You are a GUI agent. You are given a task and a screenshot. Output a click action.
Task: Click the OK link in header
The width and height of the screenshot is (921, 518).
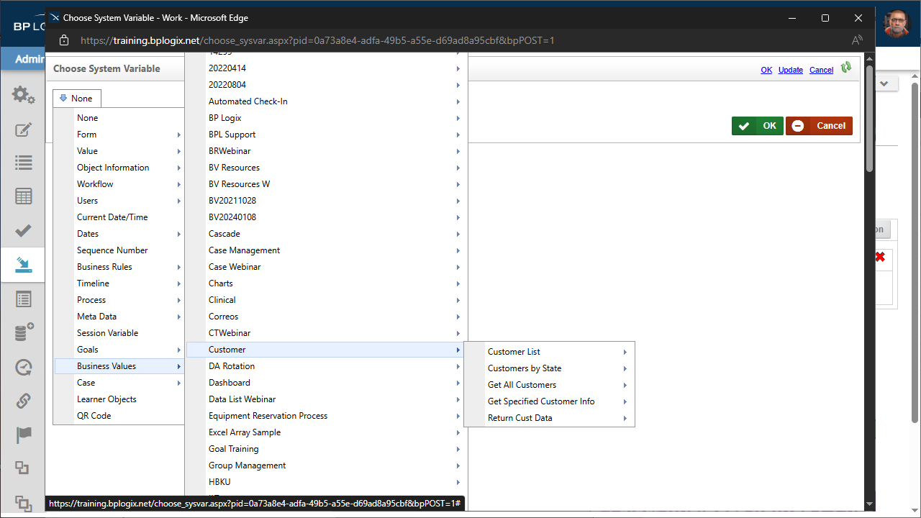(766, 70)
